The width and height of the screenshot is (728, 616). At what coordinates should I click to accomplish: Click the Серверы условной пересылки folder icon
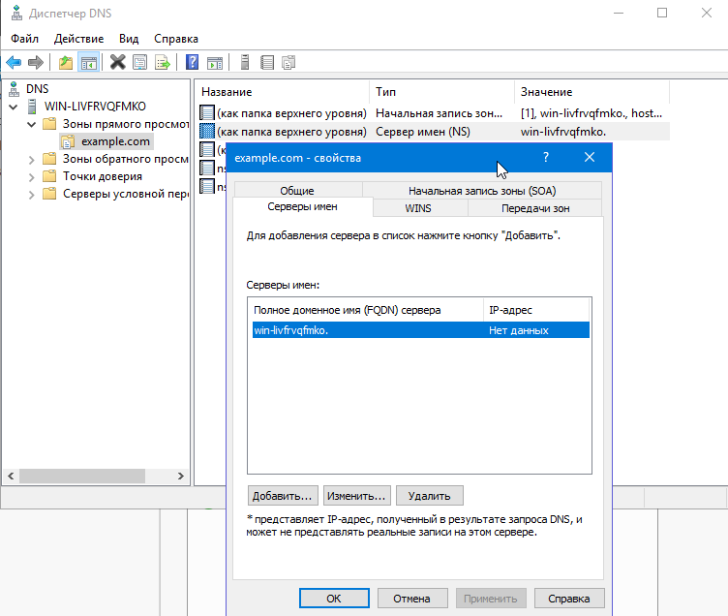(49, 194)
